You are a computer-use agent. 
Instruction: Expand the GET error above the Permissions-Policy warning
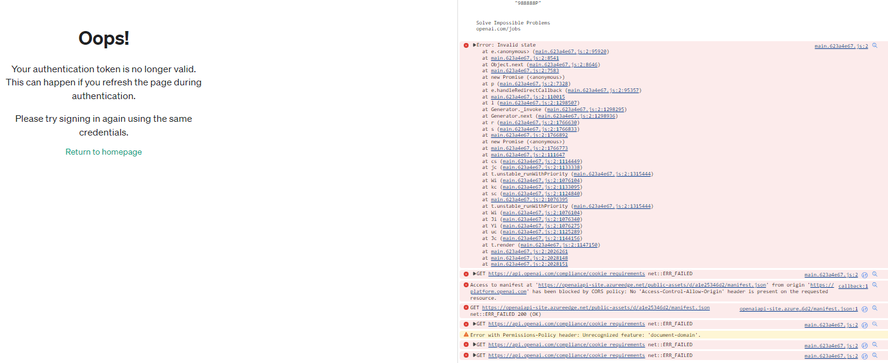click(474, 323)
